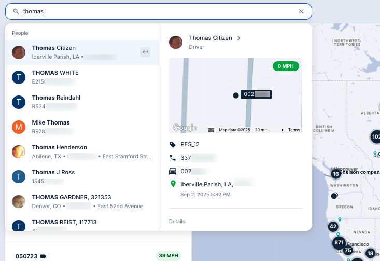Click the enter-arrow icon on the Thomas Citizen row
The image size is (380, 261).
[145, 52]
